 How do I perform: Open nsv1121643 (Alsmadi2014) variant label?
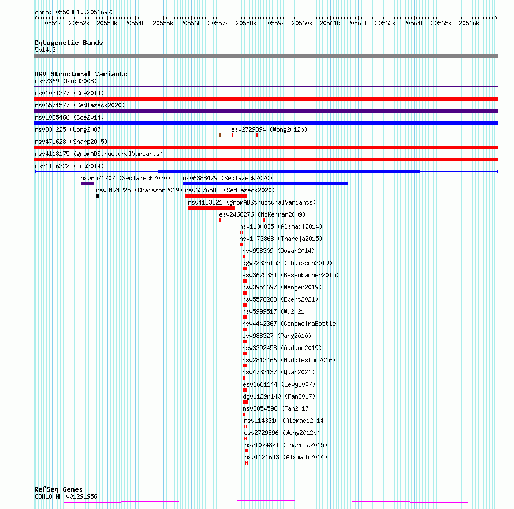click(x=286, y=457)
